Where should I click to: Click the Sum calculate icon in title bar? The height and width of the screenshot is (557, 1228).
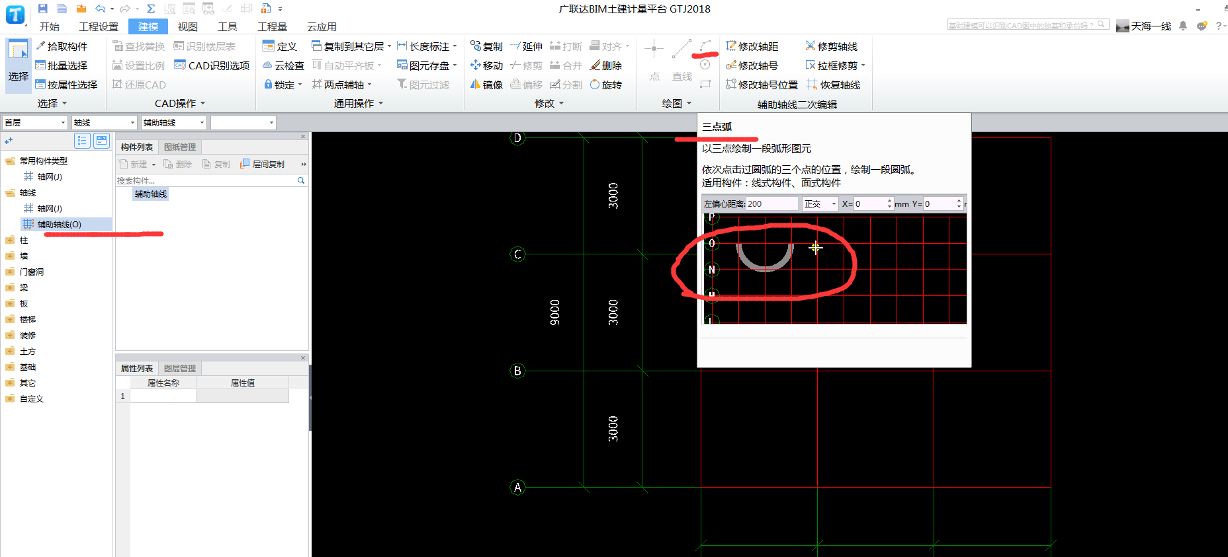pos(151,9)
